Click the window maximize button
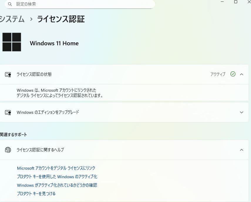This screenshot has width=251, height=202. click(x=236, y=2)
